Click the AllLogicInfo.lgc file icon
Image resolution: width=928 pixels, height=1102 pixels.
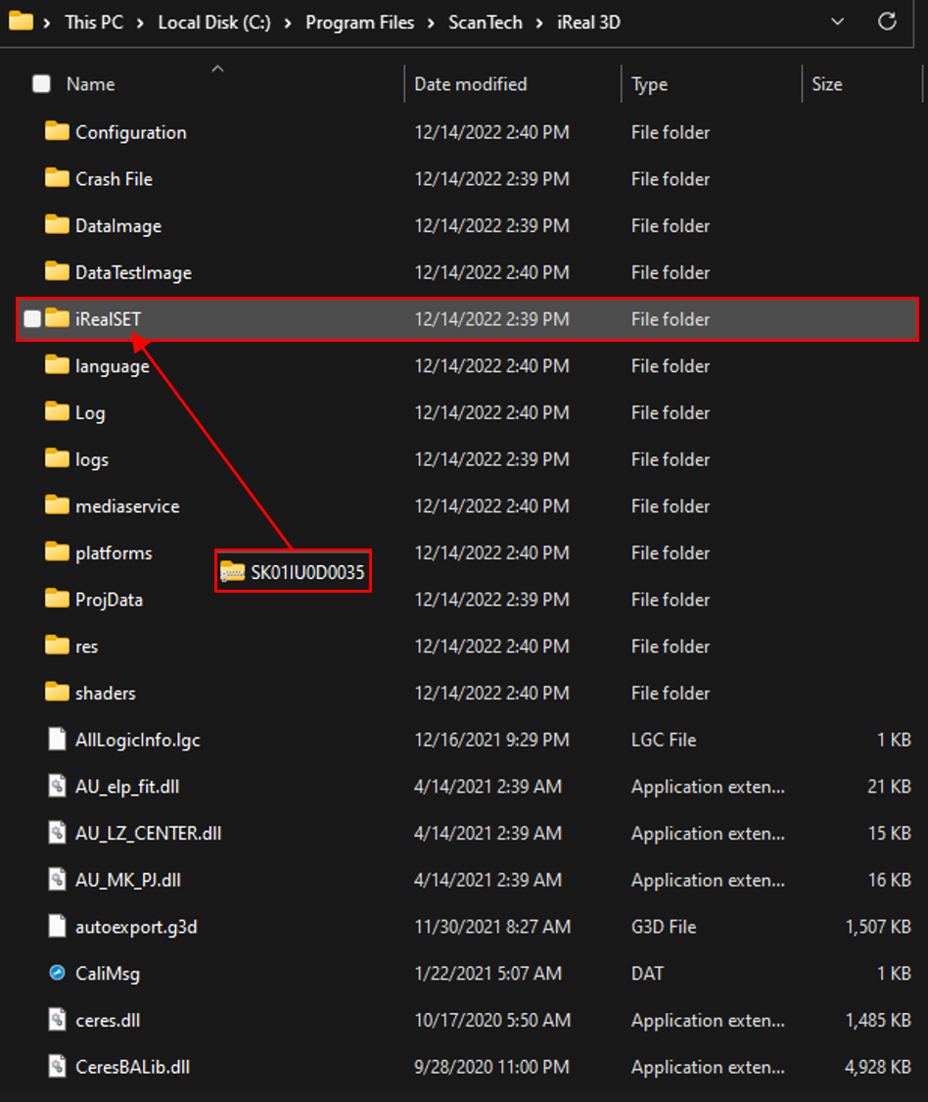[x=56, y=740]
